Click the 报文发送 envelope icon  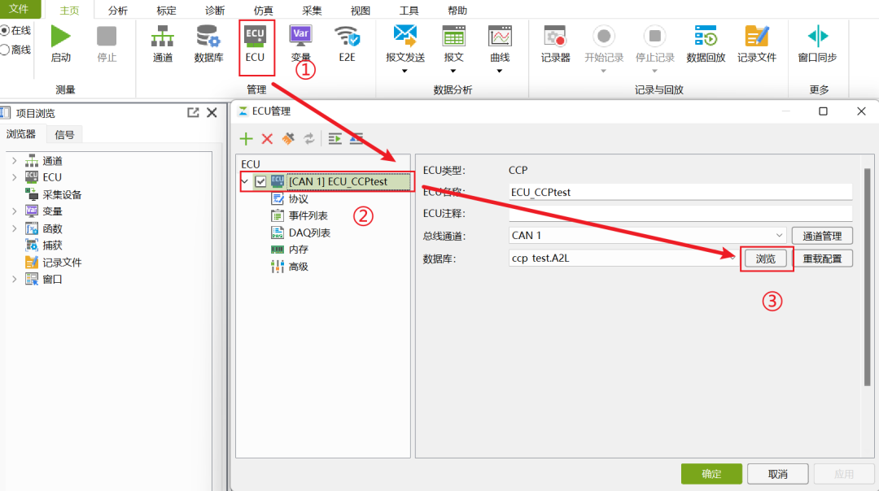point(405,36)
